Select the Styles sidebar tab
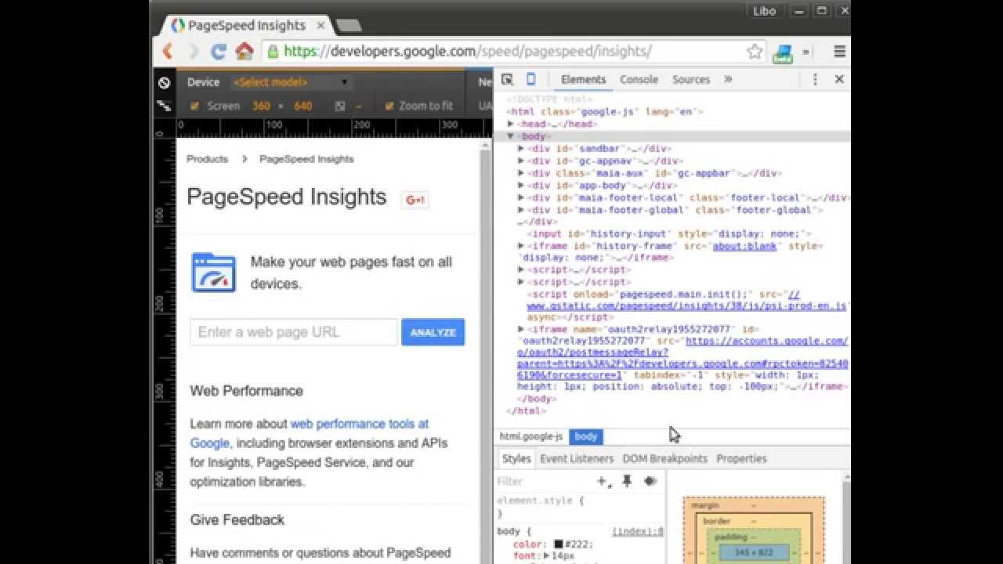The image size is (1003, 564). (516, 459)
